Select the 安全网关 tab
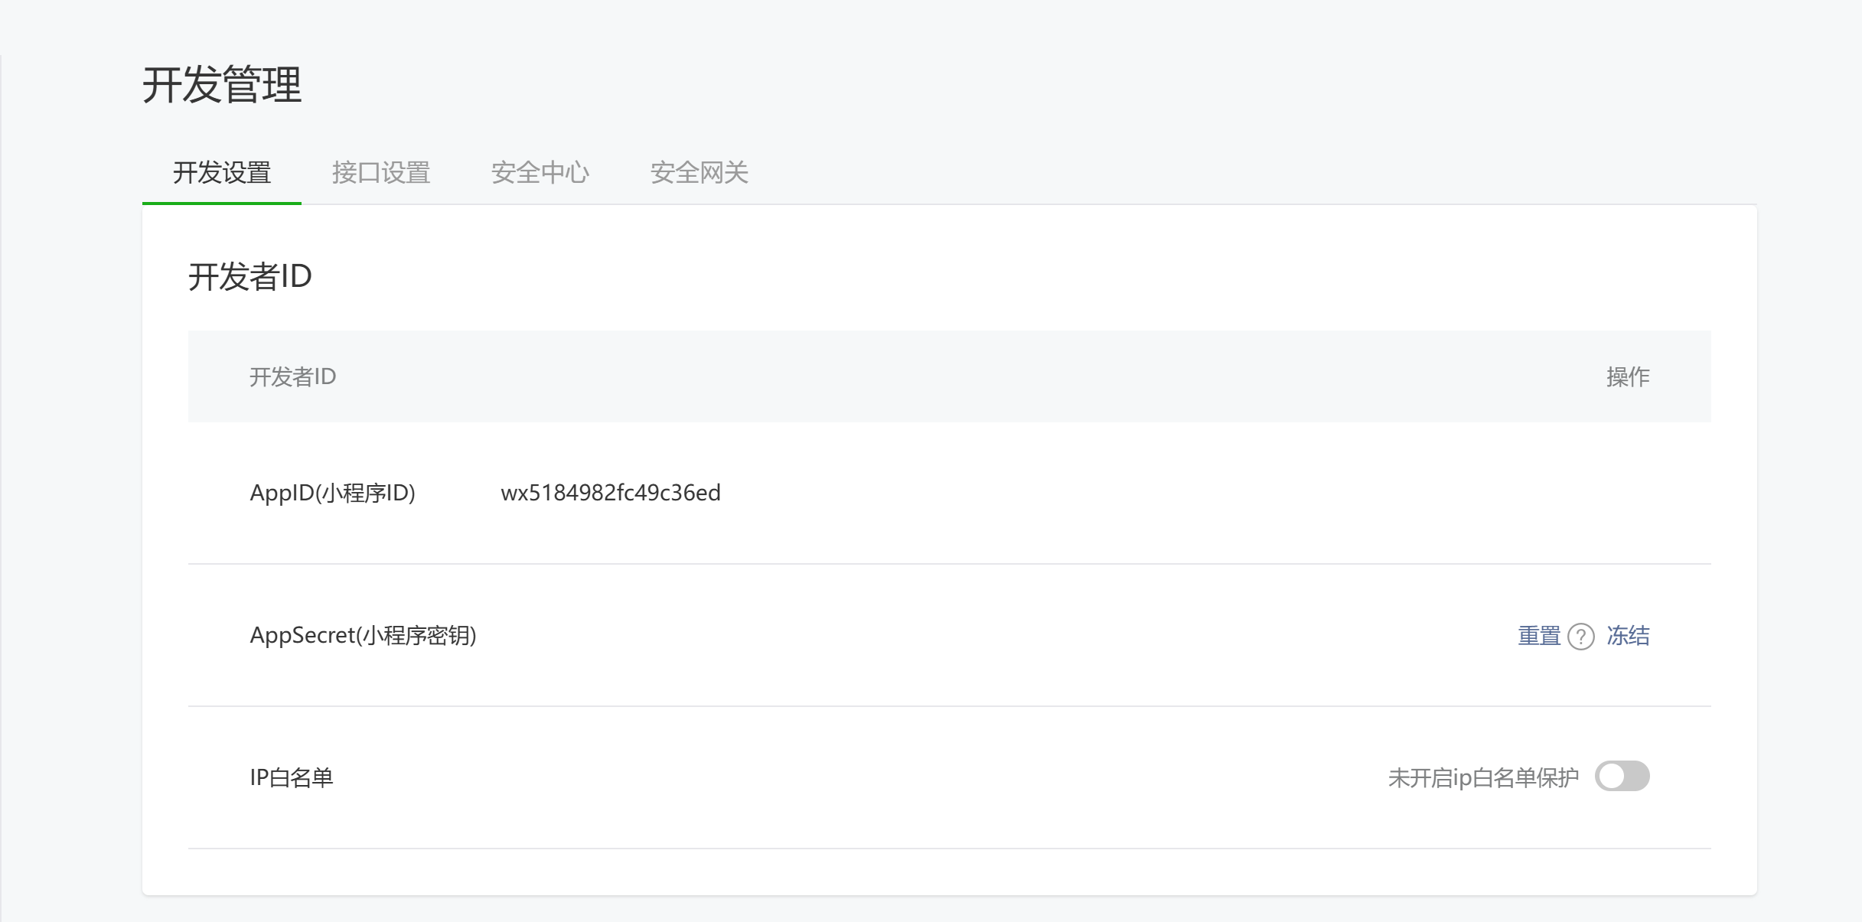Image resolution: width=1862 pixels, height=922 pixels. click(699, 173)
